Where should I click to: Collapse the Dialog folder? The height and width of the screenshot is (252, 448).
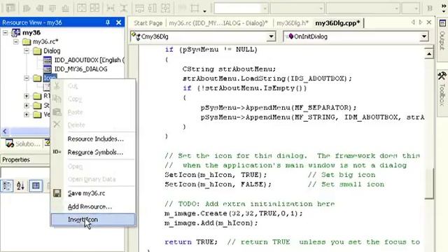pyautogui.click(x=27, y=51)
